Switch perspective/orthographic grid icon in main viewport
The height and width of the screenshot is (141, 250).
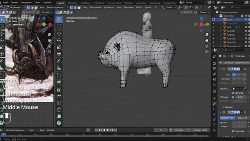(x=207, y=52)
